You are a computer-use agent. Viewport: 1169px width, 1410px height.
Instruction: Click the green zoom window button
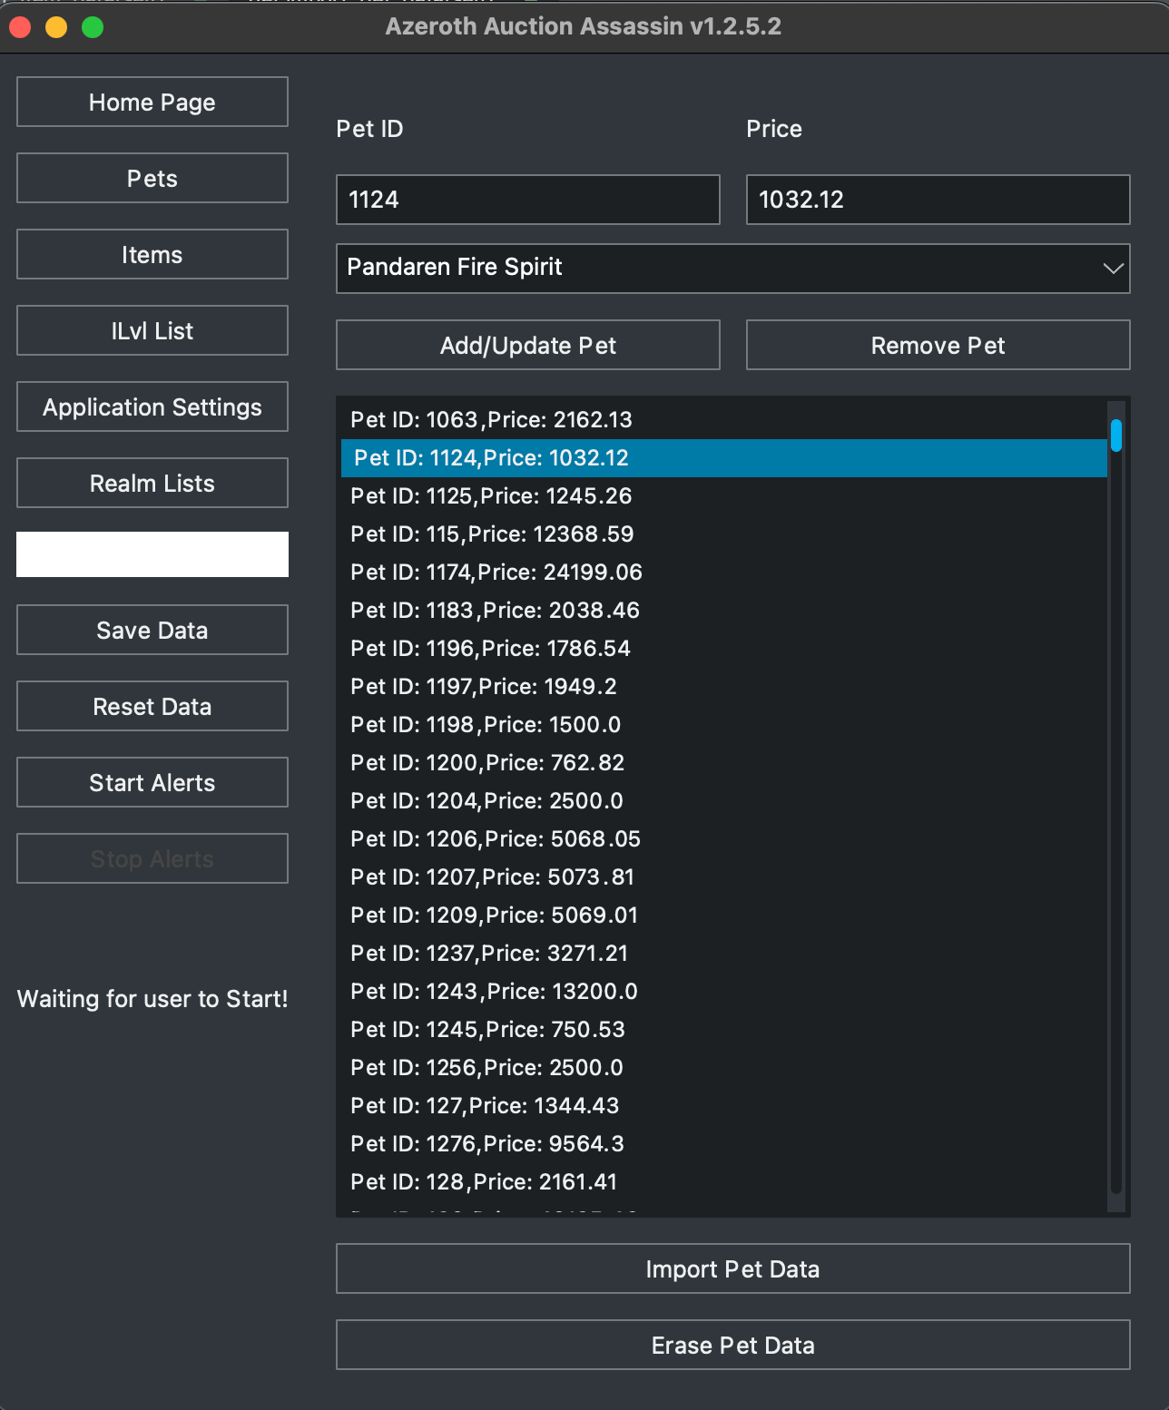93,27
